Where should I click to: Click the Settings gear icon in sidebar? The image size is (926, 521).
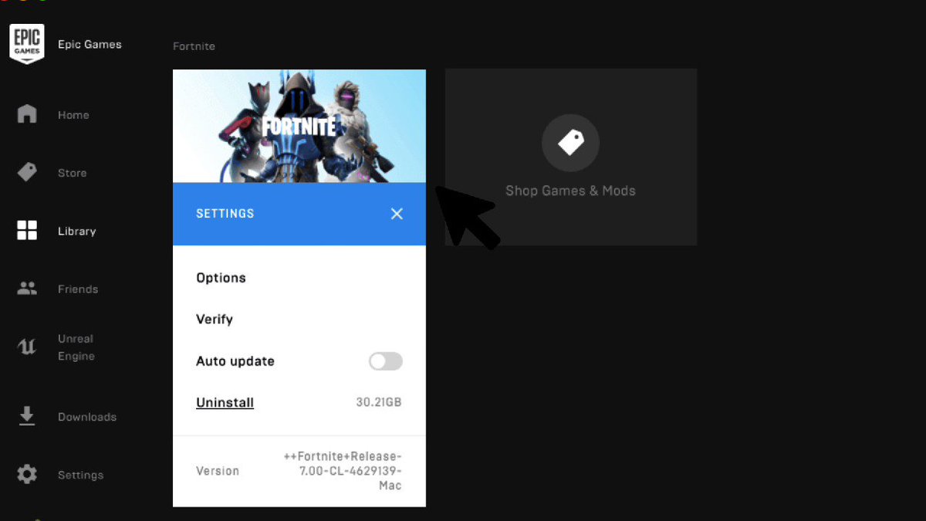point(27,475)
